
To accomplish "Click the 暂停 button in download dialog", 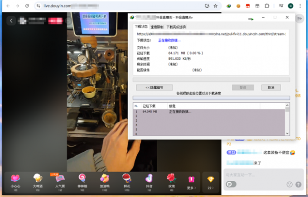I will click(x=243, y=87).
